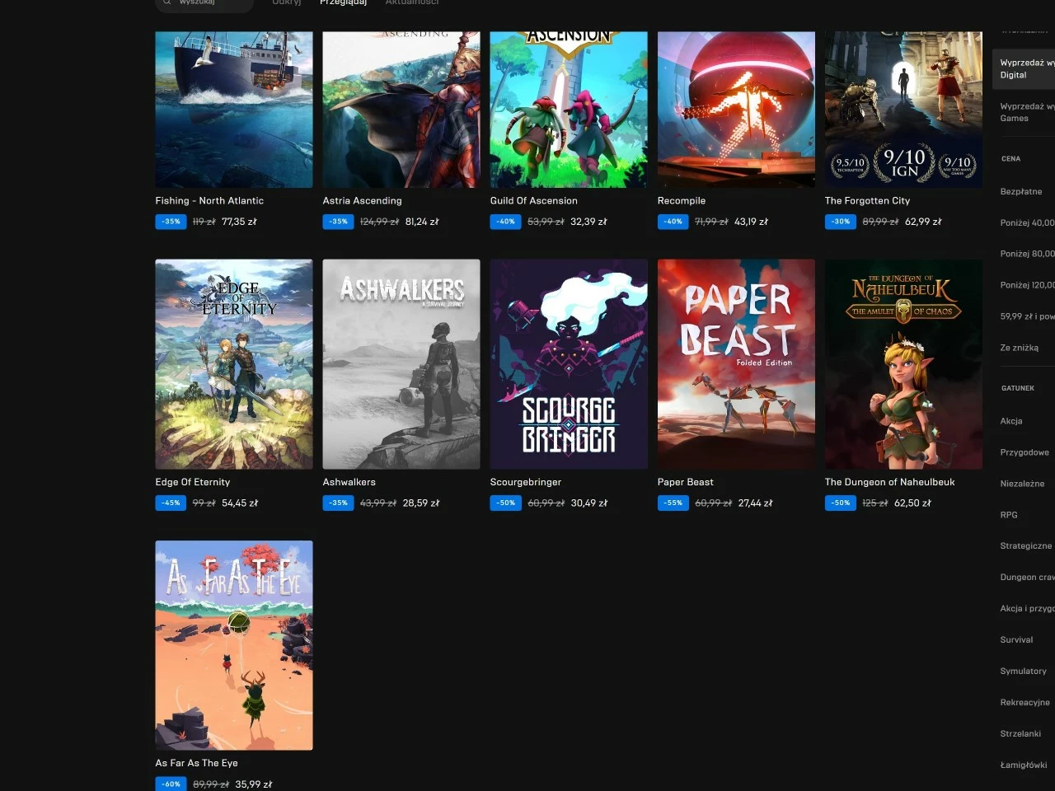Screen dimensions: 1055x791
Task: Click the Guild Of Ascension title
Action: click(533, 201)
